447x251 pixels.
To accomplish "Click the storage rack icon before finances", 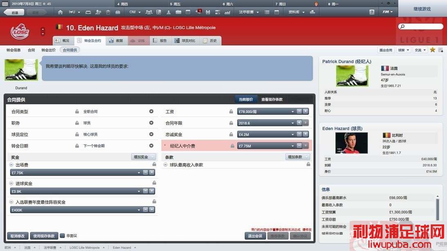I will coord(218,12).
